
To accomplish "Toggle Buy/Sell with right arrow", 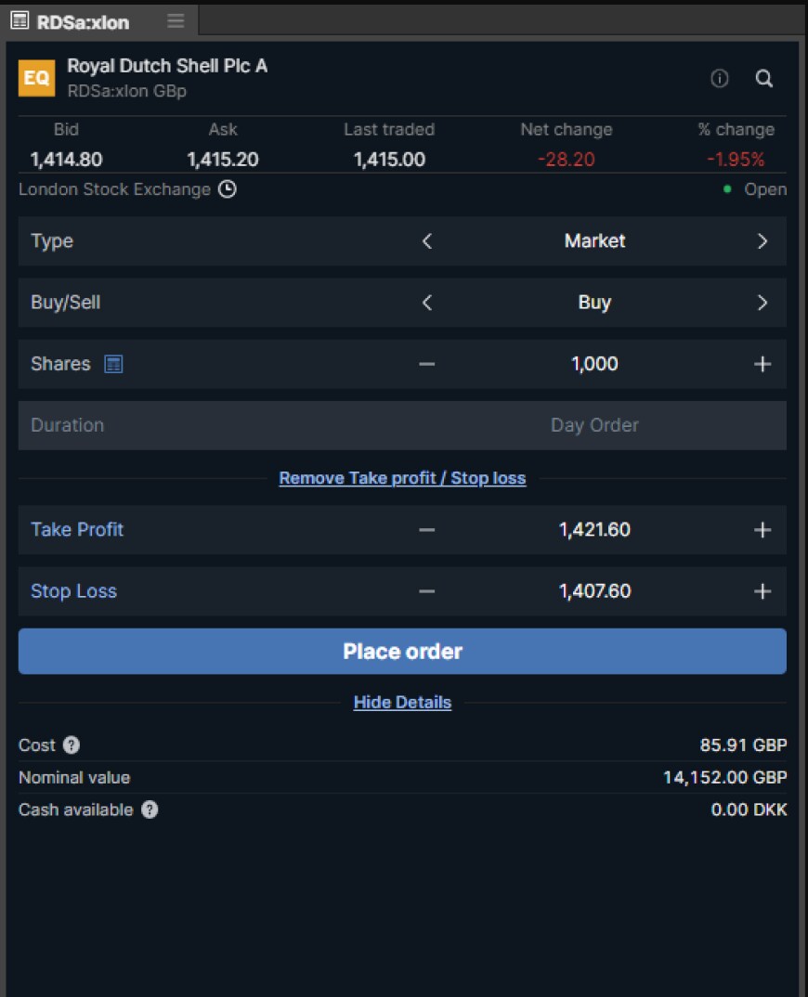I will pos(762,303).
